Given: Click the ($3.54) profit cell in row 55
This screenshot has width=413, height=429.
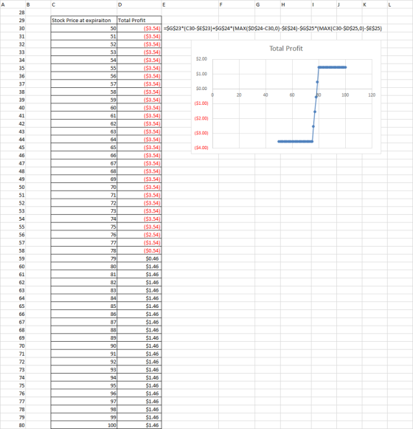Looking at the screenshot, I should [139, 227].
